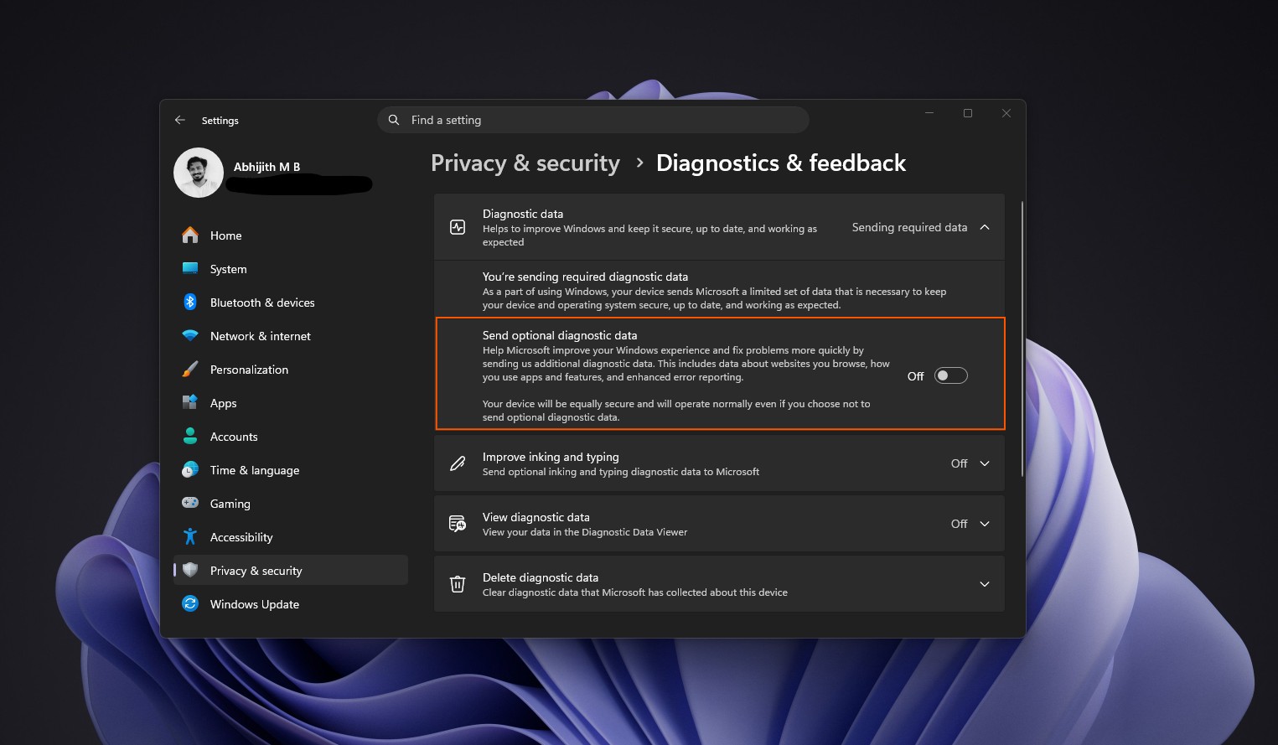Click the Windows Update sync icon
Image resolution: width=1278 pixels, height=745 pixels.
(190, 604)
